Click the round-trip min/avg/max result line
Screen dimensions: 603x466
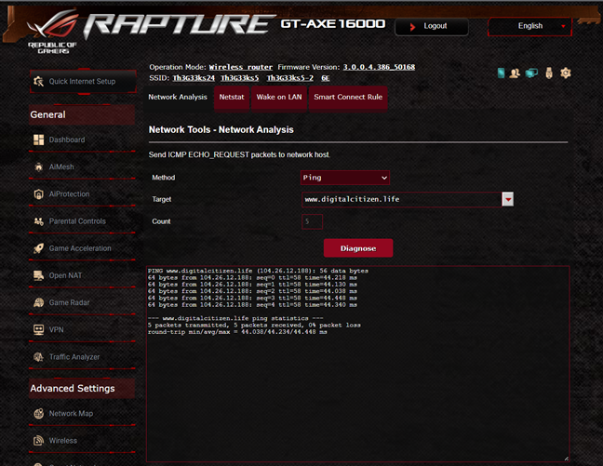[x=237, y=332]
